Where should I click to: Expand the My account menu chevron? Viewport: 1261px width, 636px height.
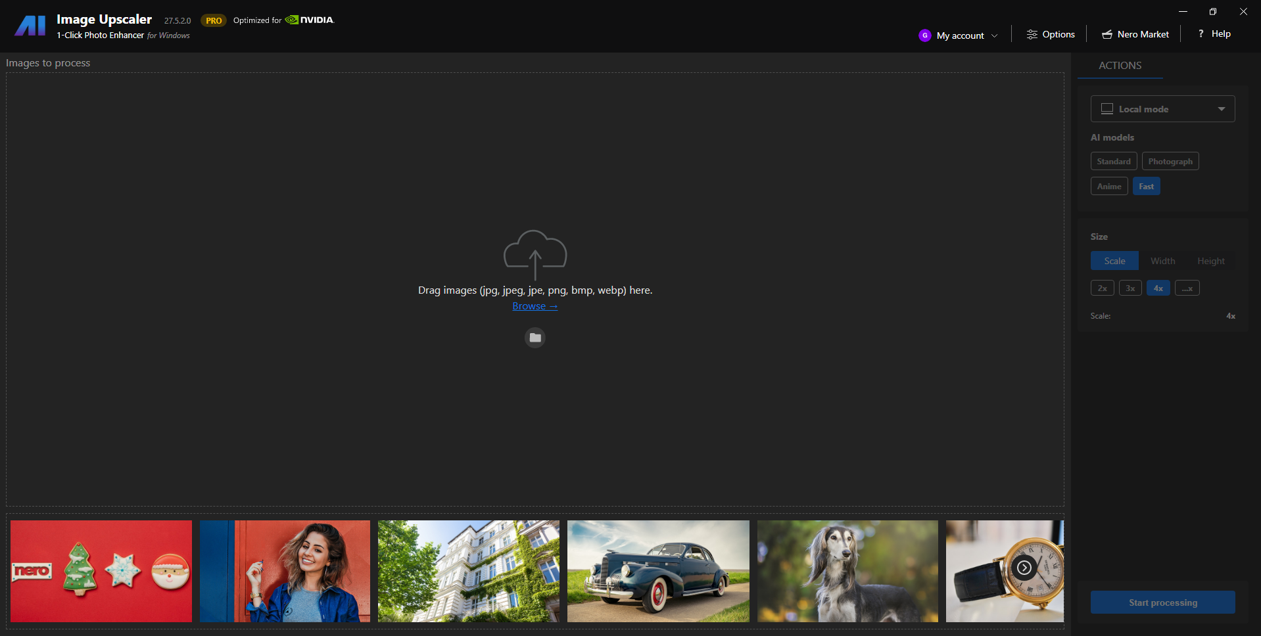pyautogui.click(x=994, y=36)
